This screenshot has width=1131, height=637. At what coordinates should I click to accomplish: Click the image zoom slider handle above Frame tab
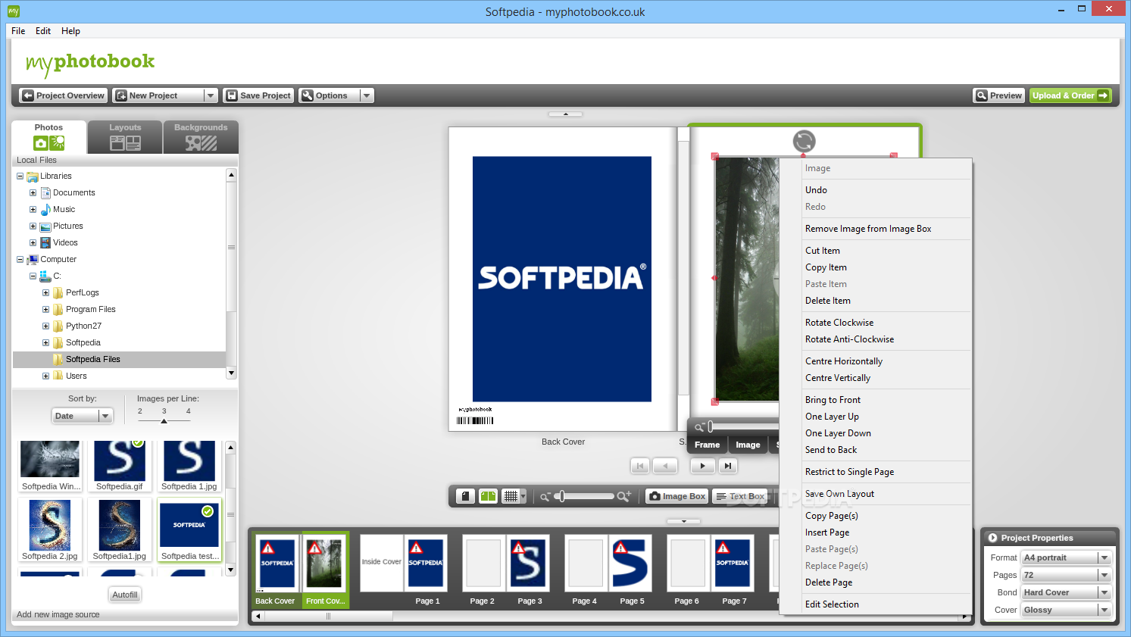pyautogui.click(x=710, y=427)
